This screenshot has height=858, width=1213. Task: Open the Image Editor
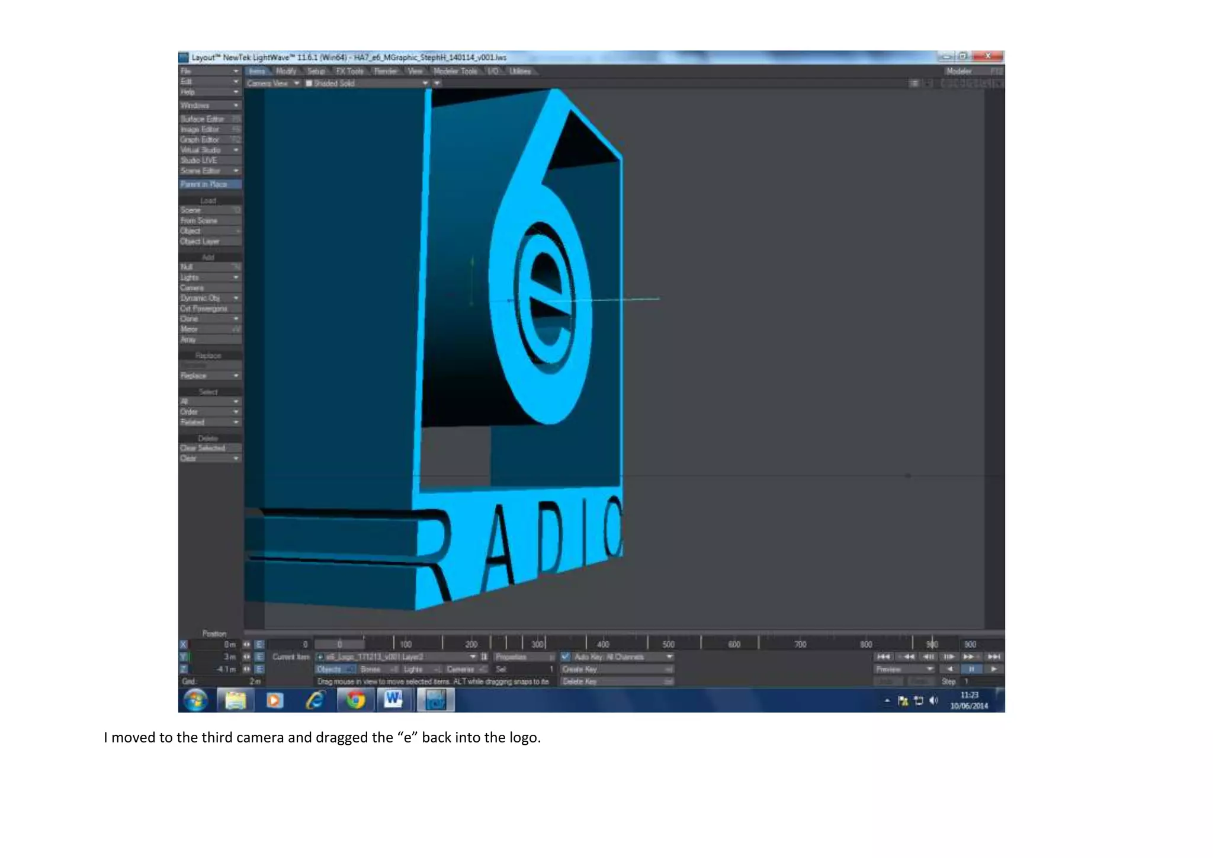[210, 130]
